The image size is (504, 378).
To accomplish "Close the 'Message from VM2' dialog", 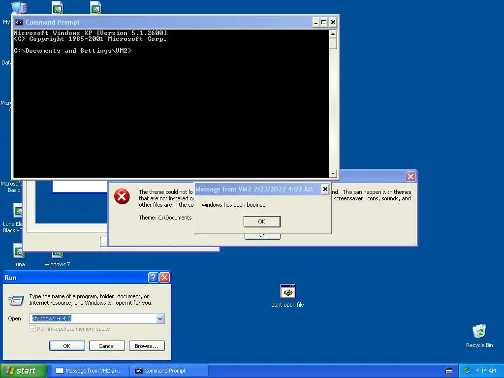I will (x=325, y=189).
